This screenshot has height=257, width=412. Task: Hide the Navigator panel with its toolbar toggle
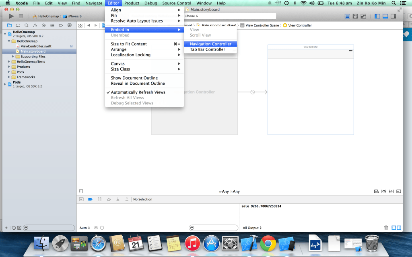tap(377, 16)
